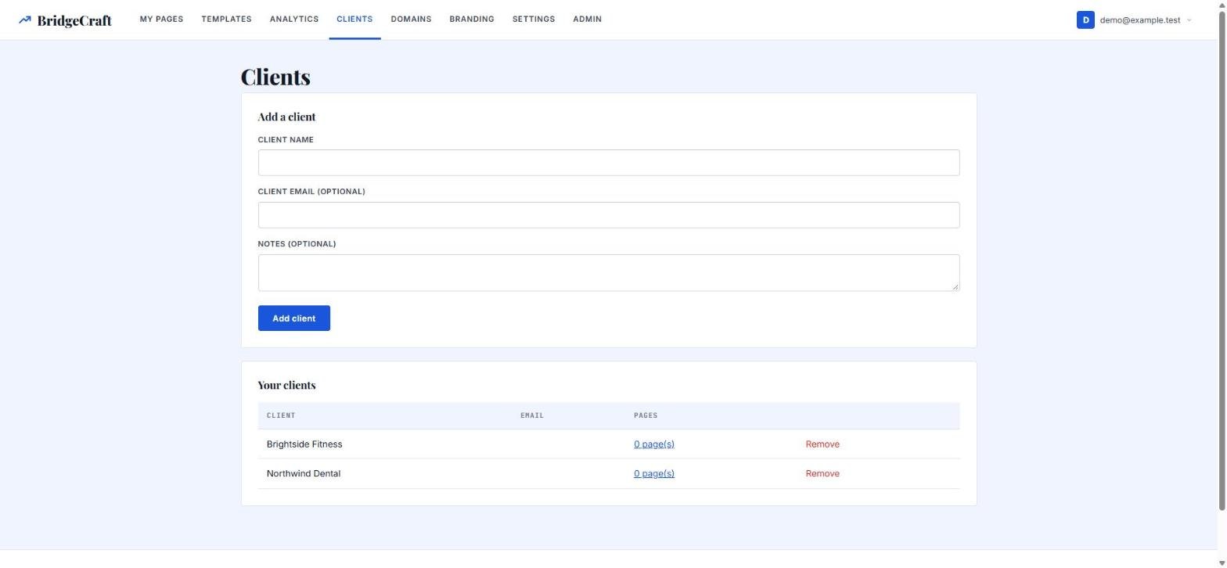Click the Client column header
Screen dimensions: 1227x568
pos(281,415)
